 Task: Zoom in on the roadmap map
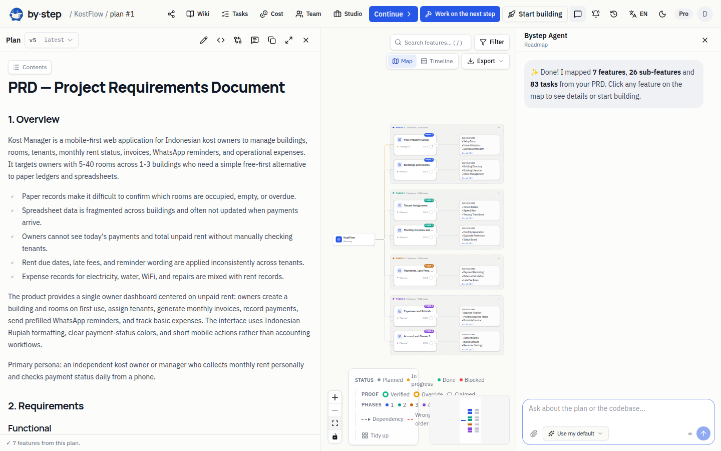335,397
